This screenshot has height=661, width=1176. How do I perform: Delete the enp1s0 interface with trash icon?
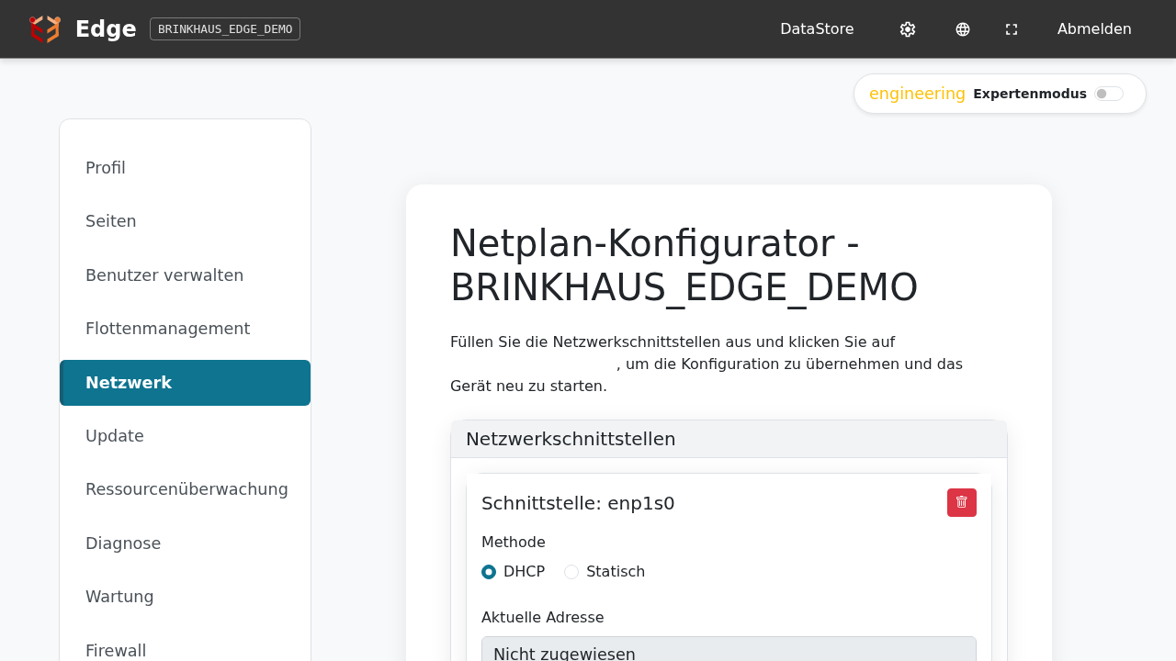[x=962, y=502]
